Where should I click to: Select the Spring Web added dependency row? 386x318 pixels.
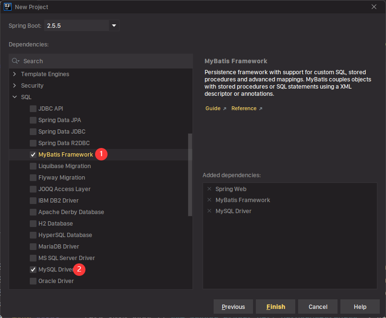pyautogui.click(x=290, y=189)
